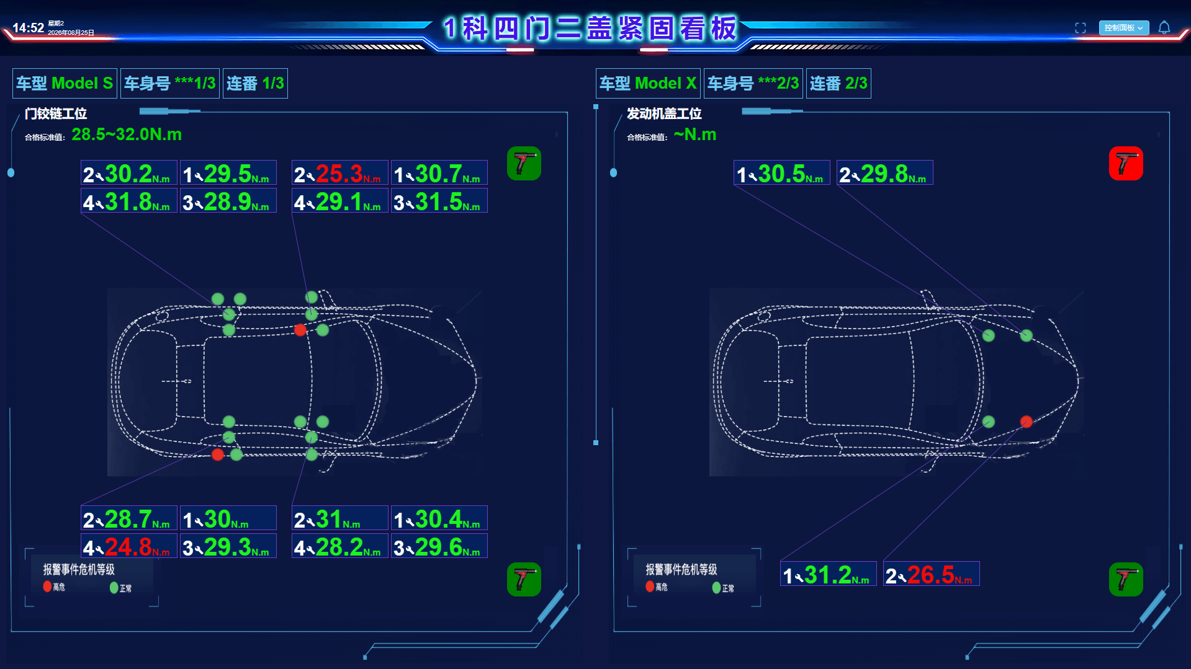Select the 车身号 ***1/3 label
Image resolution: width=1191 pixels, height=669 pixels.
[x=169, y=83]
